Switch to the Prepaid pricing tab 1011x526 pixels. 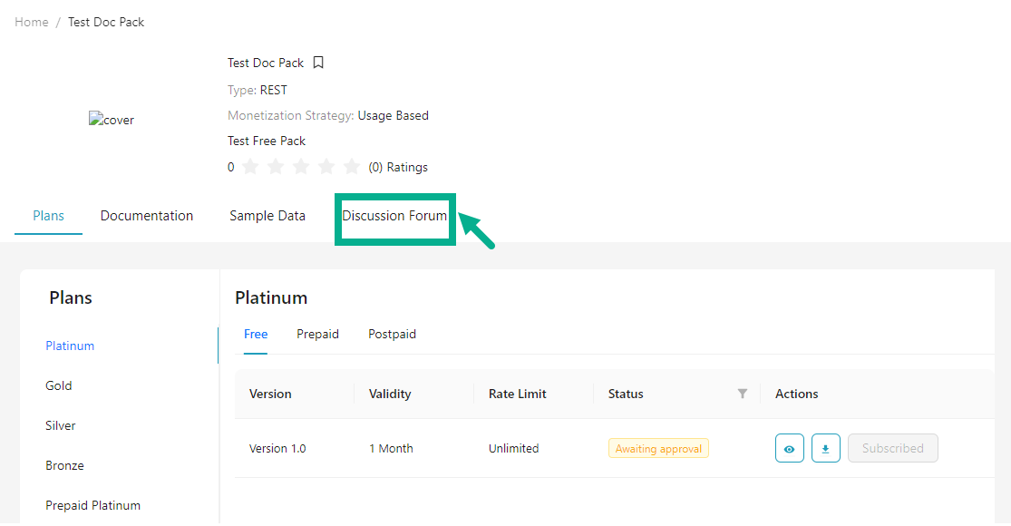[317, 334]
